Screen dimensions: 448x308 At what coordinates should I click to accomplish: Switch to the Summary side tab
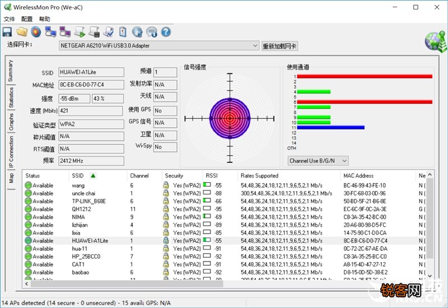(x=11, y=71)
